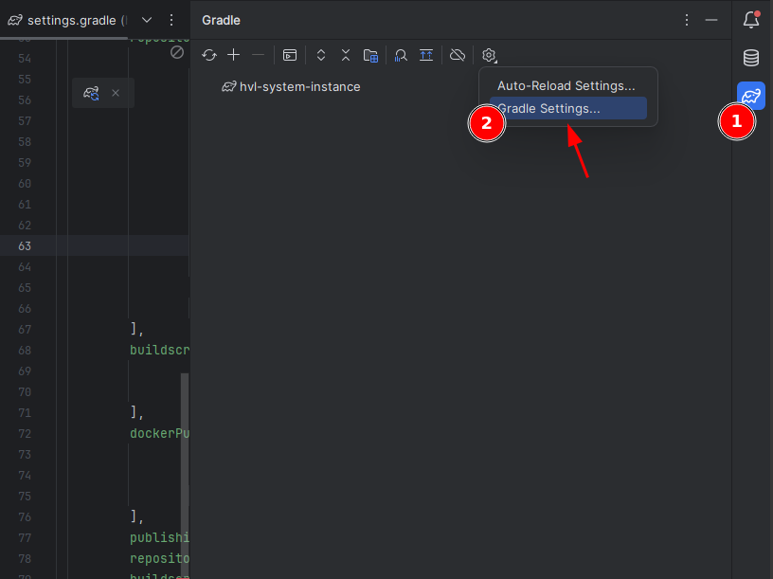Open Notifications bell icon in sidebar
The height and width of the screenshot is (579, 773).
[x=751, y=20]
